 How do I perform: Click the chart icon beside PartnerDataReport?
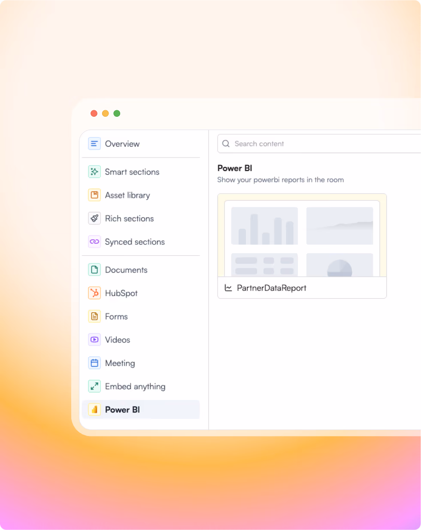228,288
